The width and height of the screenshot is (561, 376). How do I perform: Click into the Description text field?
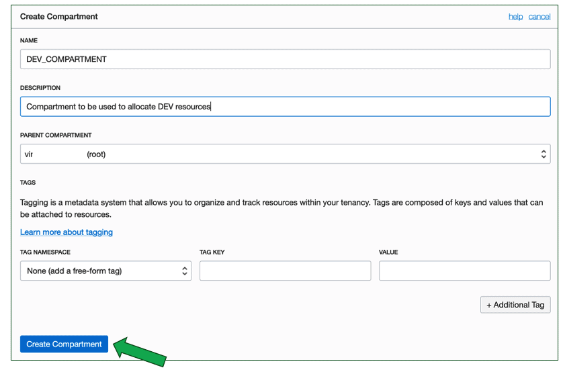tap(285, 106)
